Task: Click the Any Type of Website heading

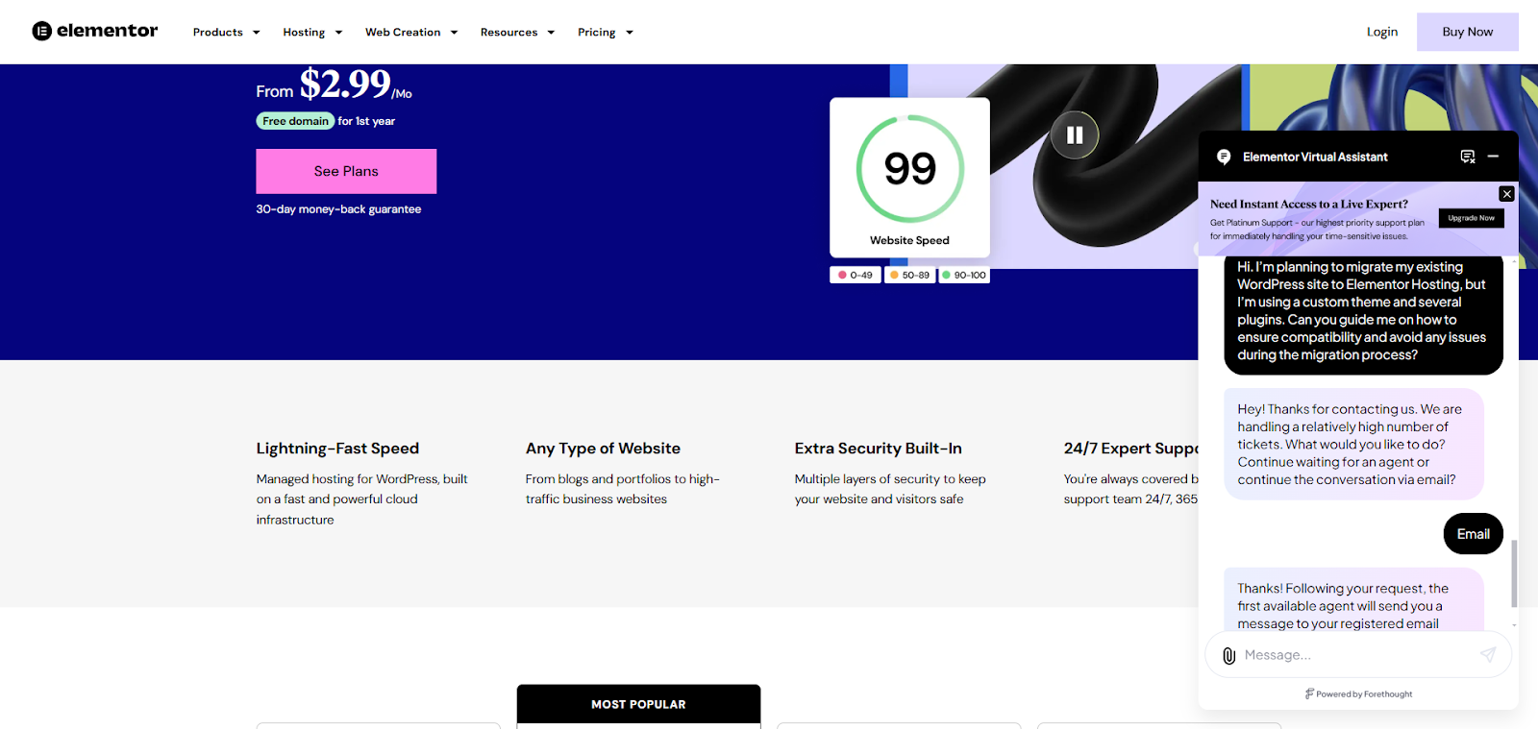Action: click(603, 449)
